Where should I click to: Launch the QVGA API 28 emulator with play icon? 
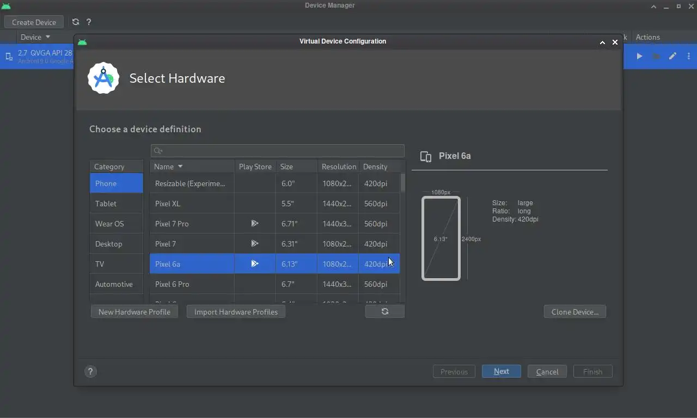tap(640, 56)
